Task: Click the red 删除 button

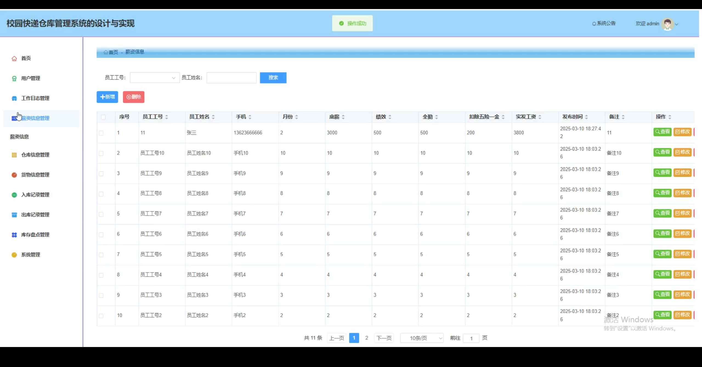Action: point(134,97)
